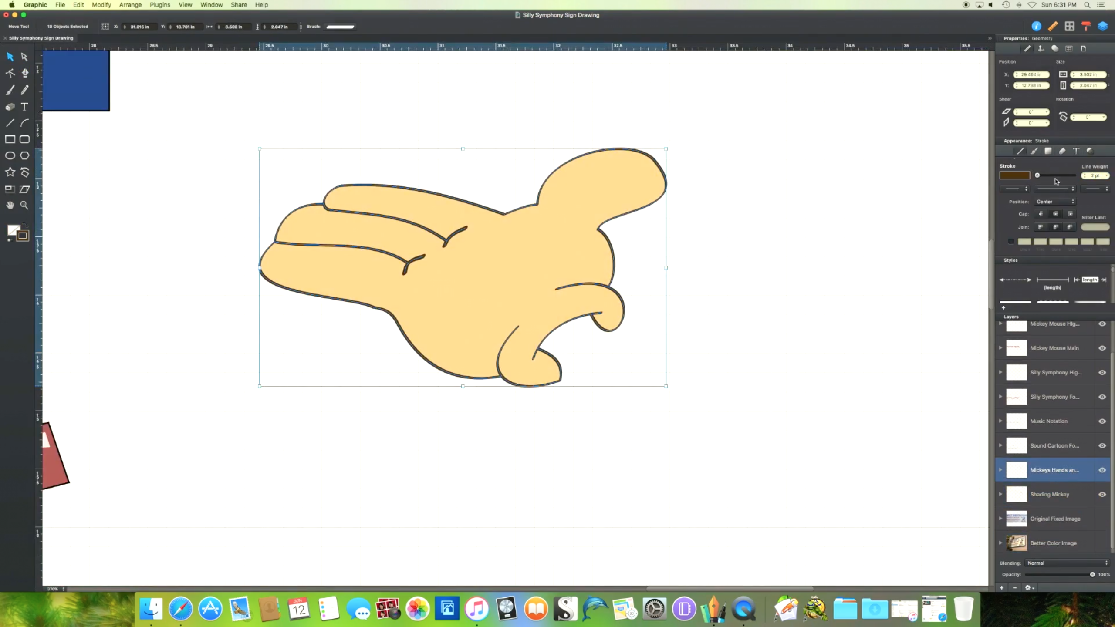Screen dimensions: 1115x627
Task: Select the Ellipse tool
Action: click(x=10, y=155)
